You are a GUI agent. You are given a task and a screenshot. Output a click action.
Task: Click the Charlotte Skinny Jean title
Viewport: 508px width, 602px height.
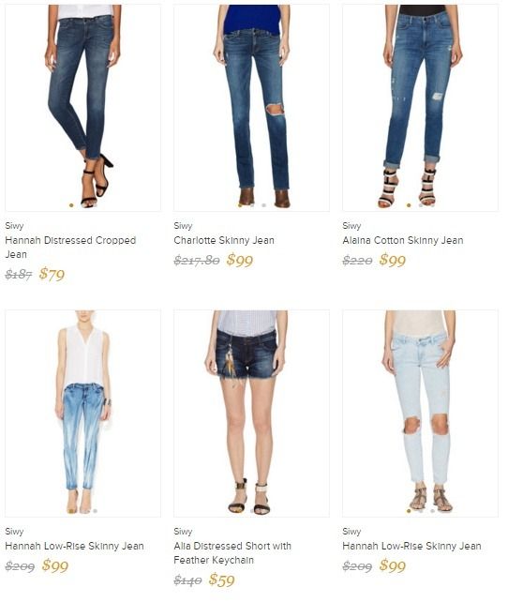click(224, 240)
